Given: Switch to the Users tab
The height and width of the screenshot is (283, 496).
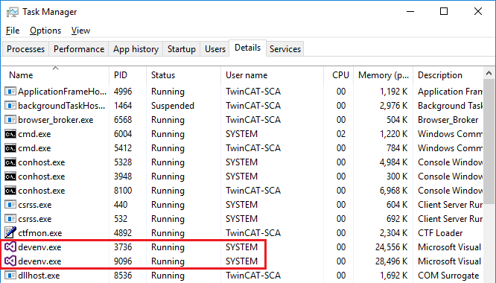Looking at the screenshot, I should [x=215, y=49].
